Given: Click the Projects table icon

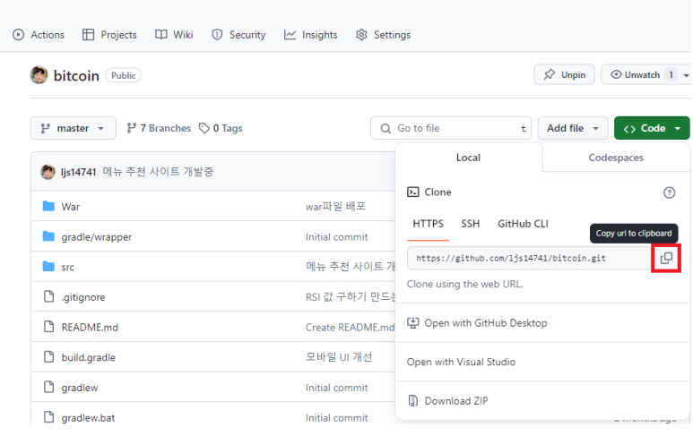Looking at the screenshot, I should tap(88, 34).
